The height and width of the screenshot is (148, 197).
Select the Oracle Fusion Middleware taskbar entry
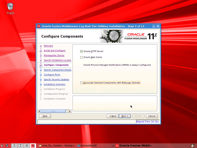[x=134, y=146]
